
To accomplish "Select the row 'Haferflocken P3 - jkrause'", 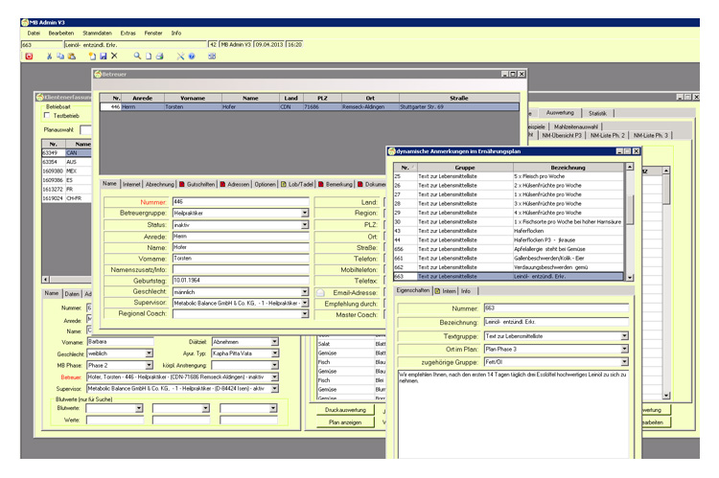I will click(x=508, y=240).
